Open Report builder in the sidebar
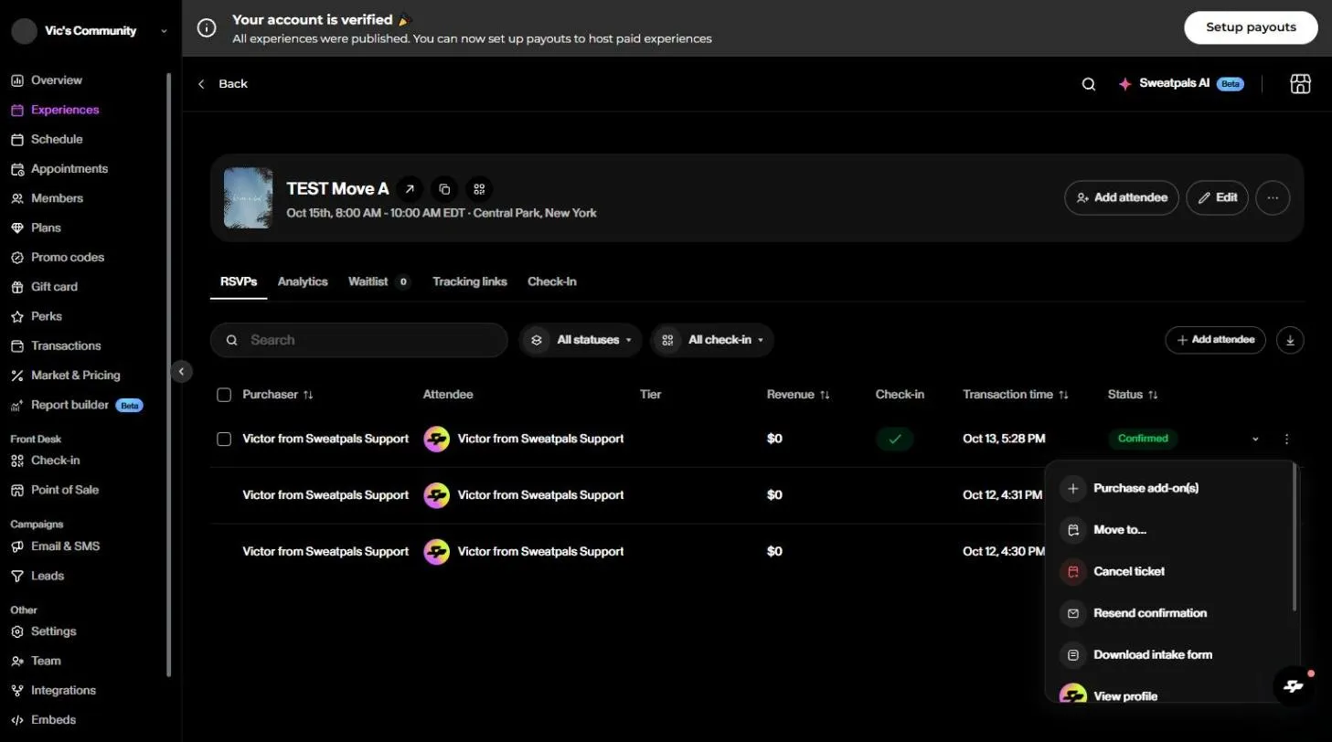 click(x=77, y=405)
